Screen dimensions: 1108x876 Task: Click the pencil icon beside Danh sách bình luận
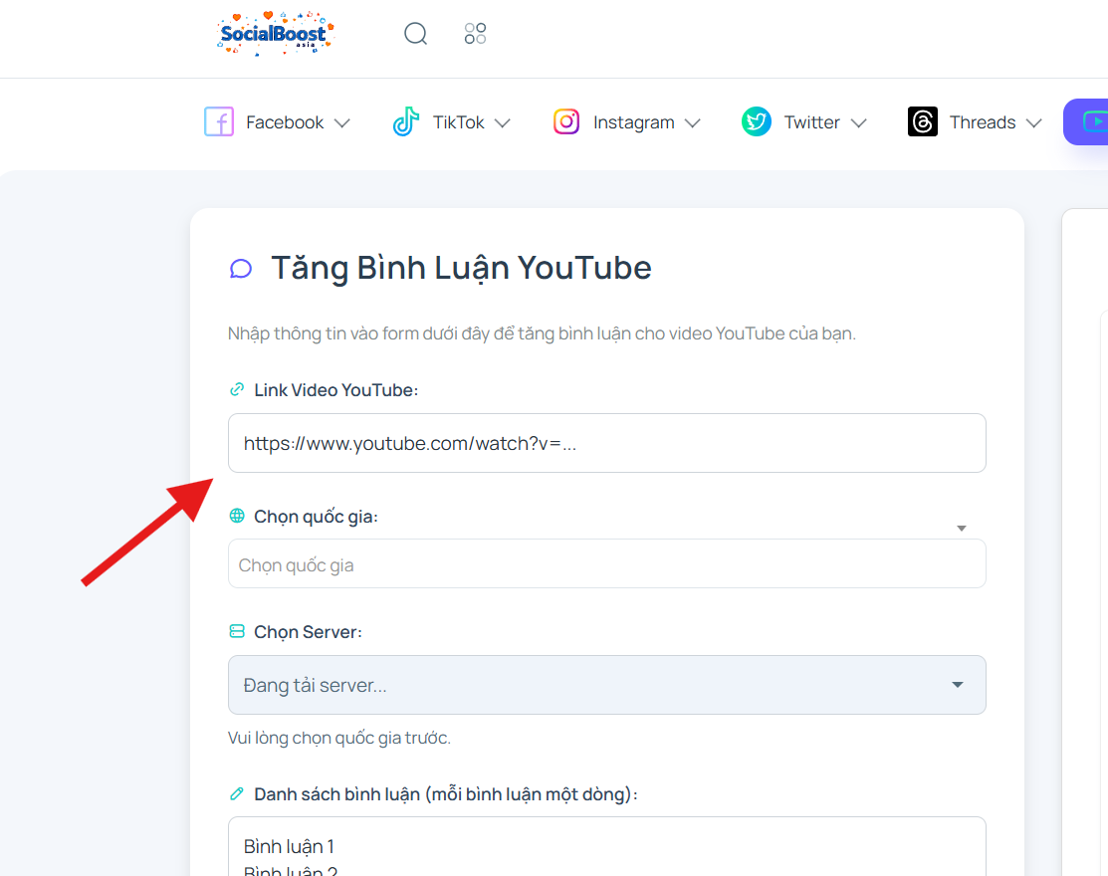237,793
